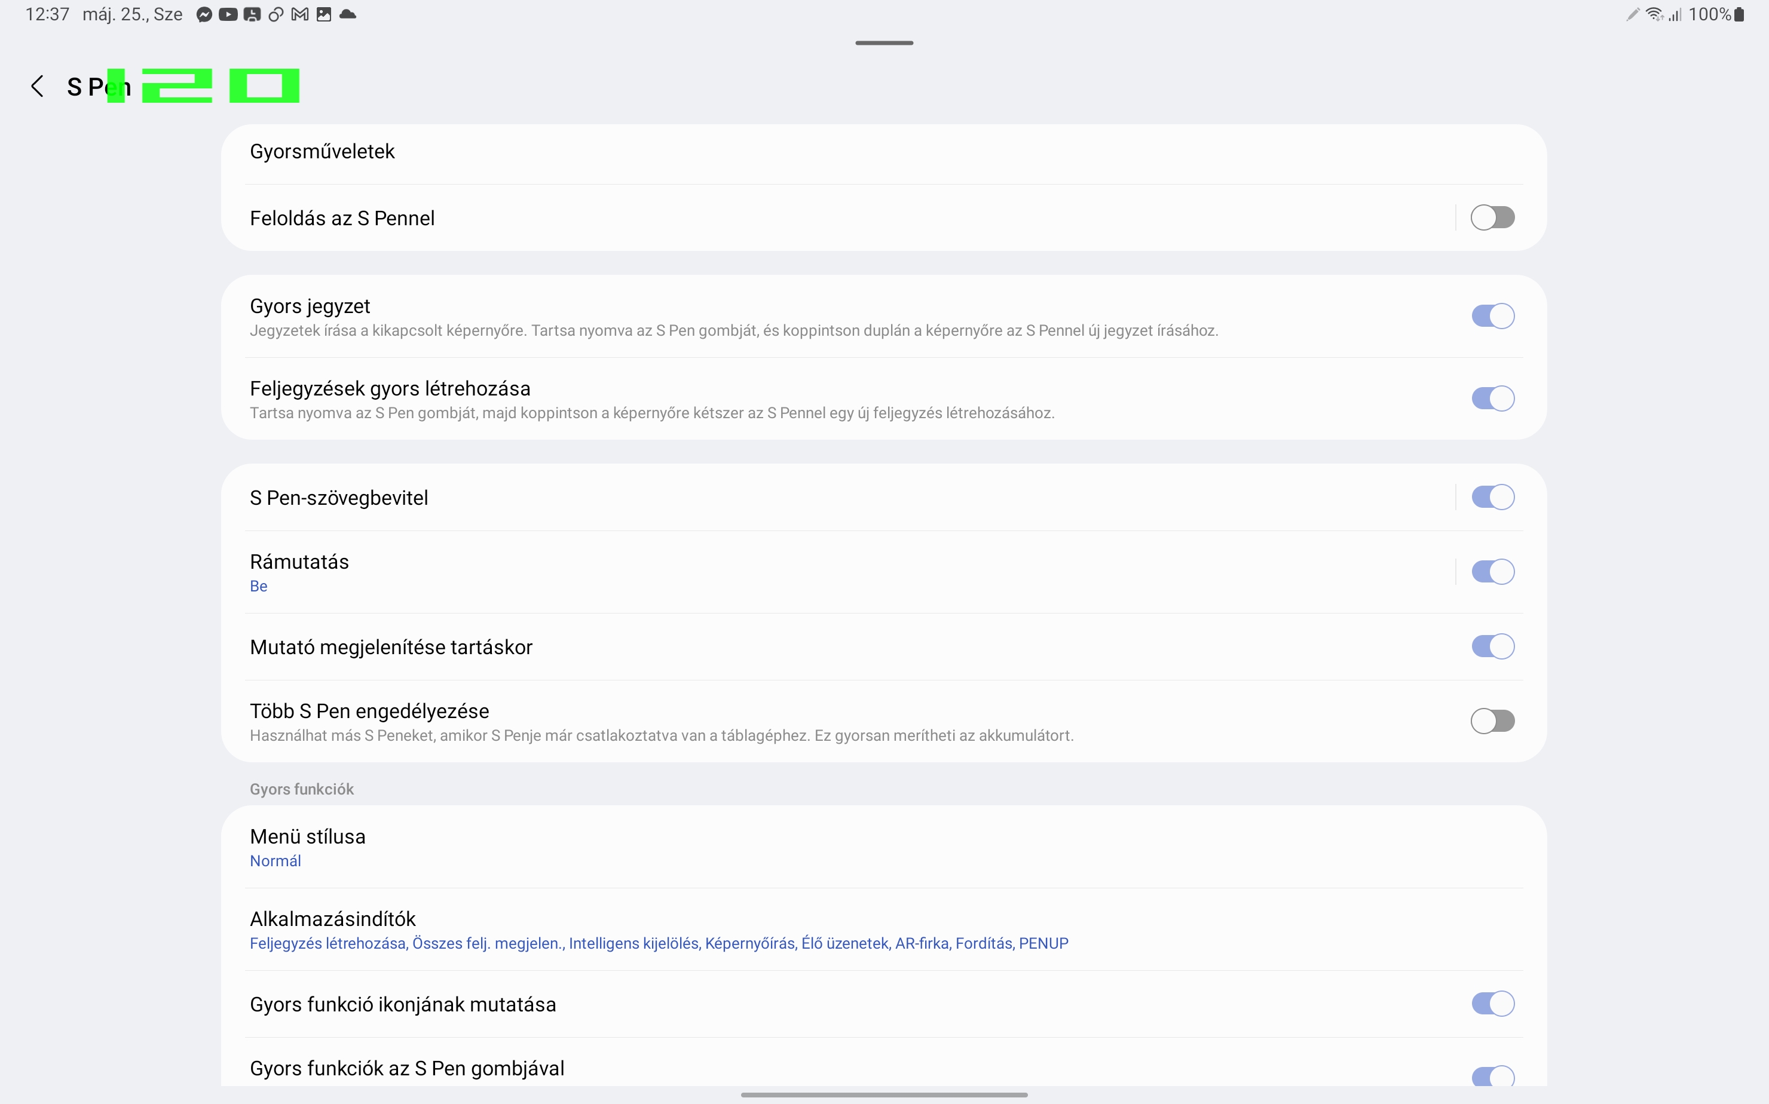Enable Feloldás az S Pennel toggle
Screen dimensions: 1769x1104
[x=1492, y=217]
